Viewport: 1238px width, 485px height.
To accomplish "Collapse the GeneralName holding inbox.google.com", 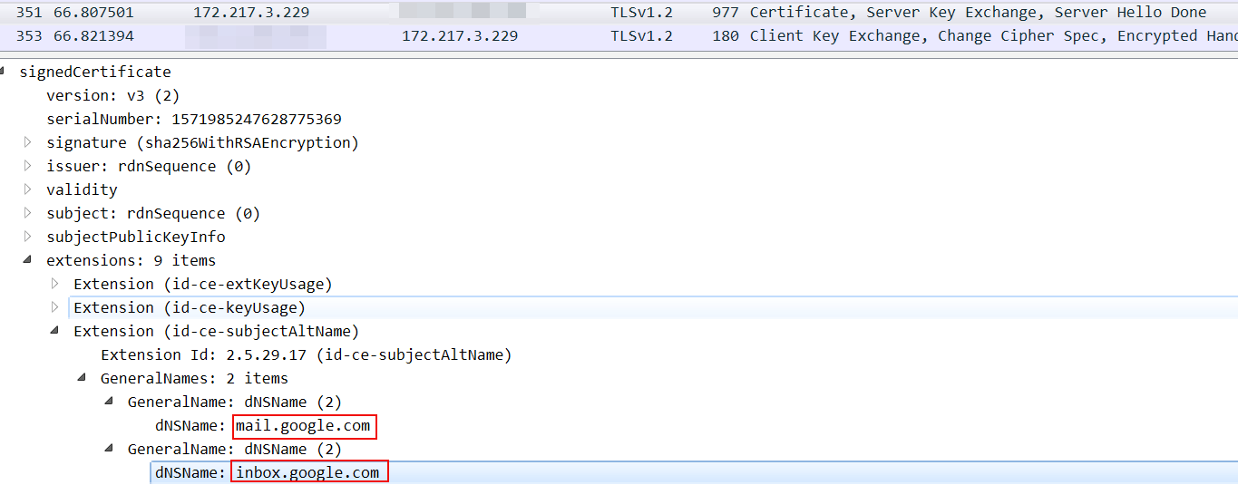I will 110,449.
